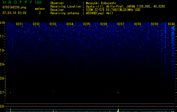Click the 1.0 kHz axis label
The image size is (177, 112).
tap(2, 50)
